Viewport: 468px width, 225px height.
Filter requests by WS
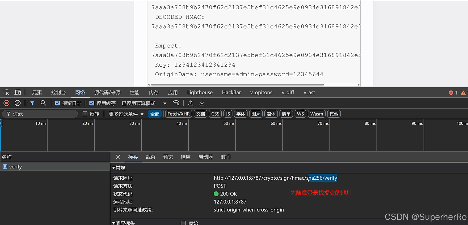click(300, 114)
